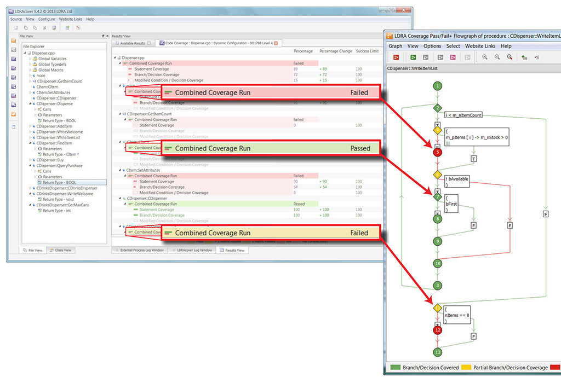Screen dimensions: 561x383
Task: Switch to the External Process Log Window tab
Action: tap(139, 250)
